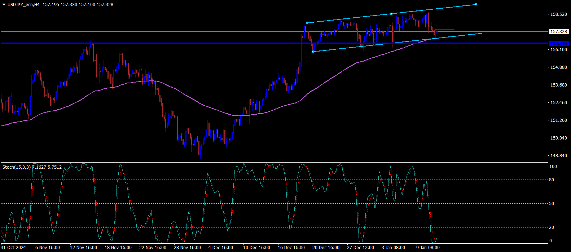
Task: Click the 156.100 price scale label
Action: [x=558, y=50]
